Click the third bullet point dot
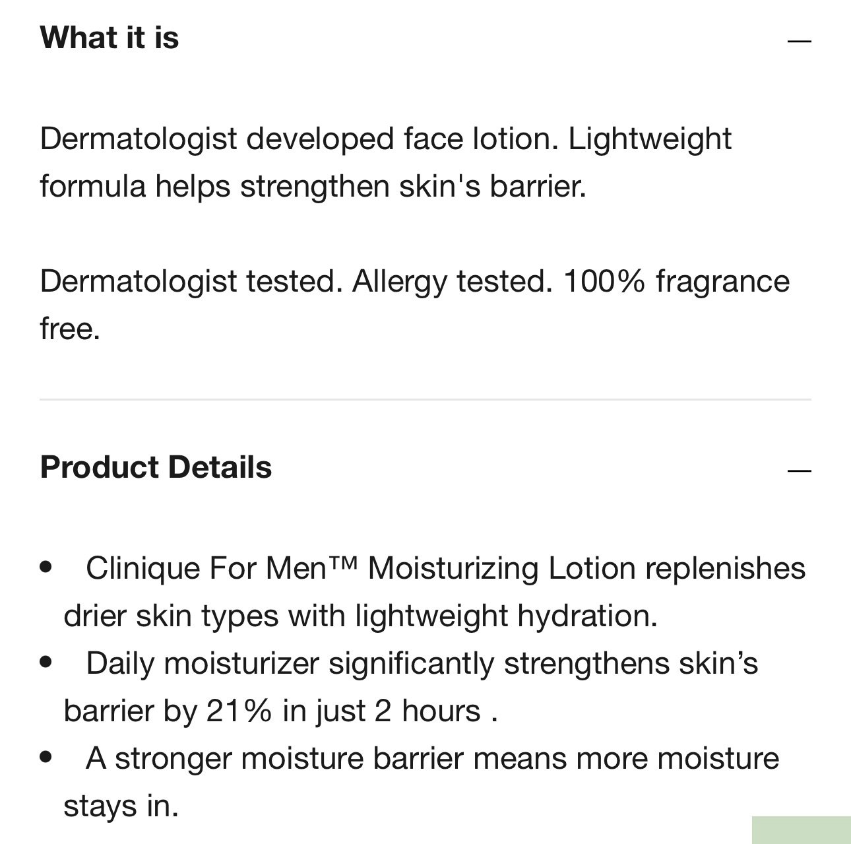Image resolution: width=851 pixels, height=844 pixels. coord(46,756)
